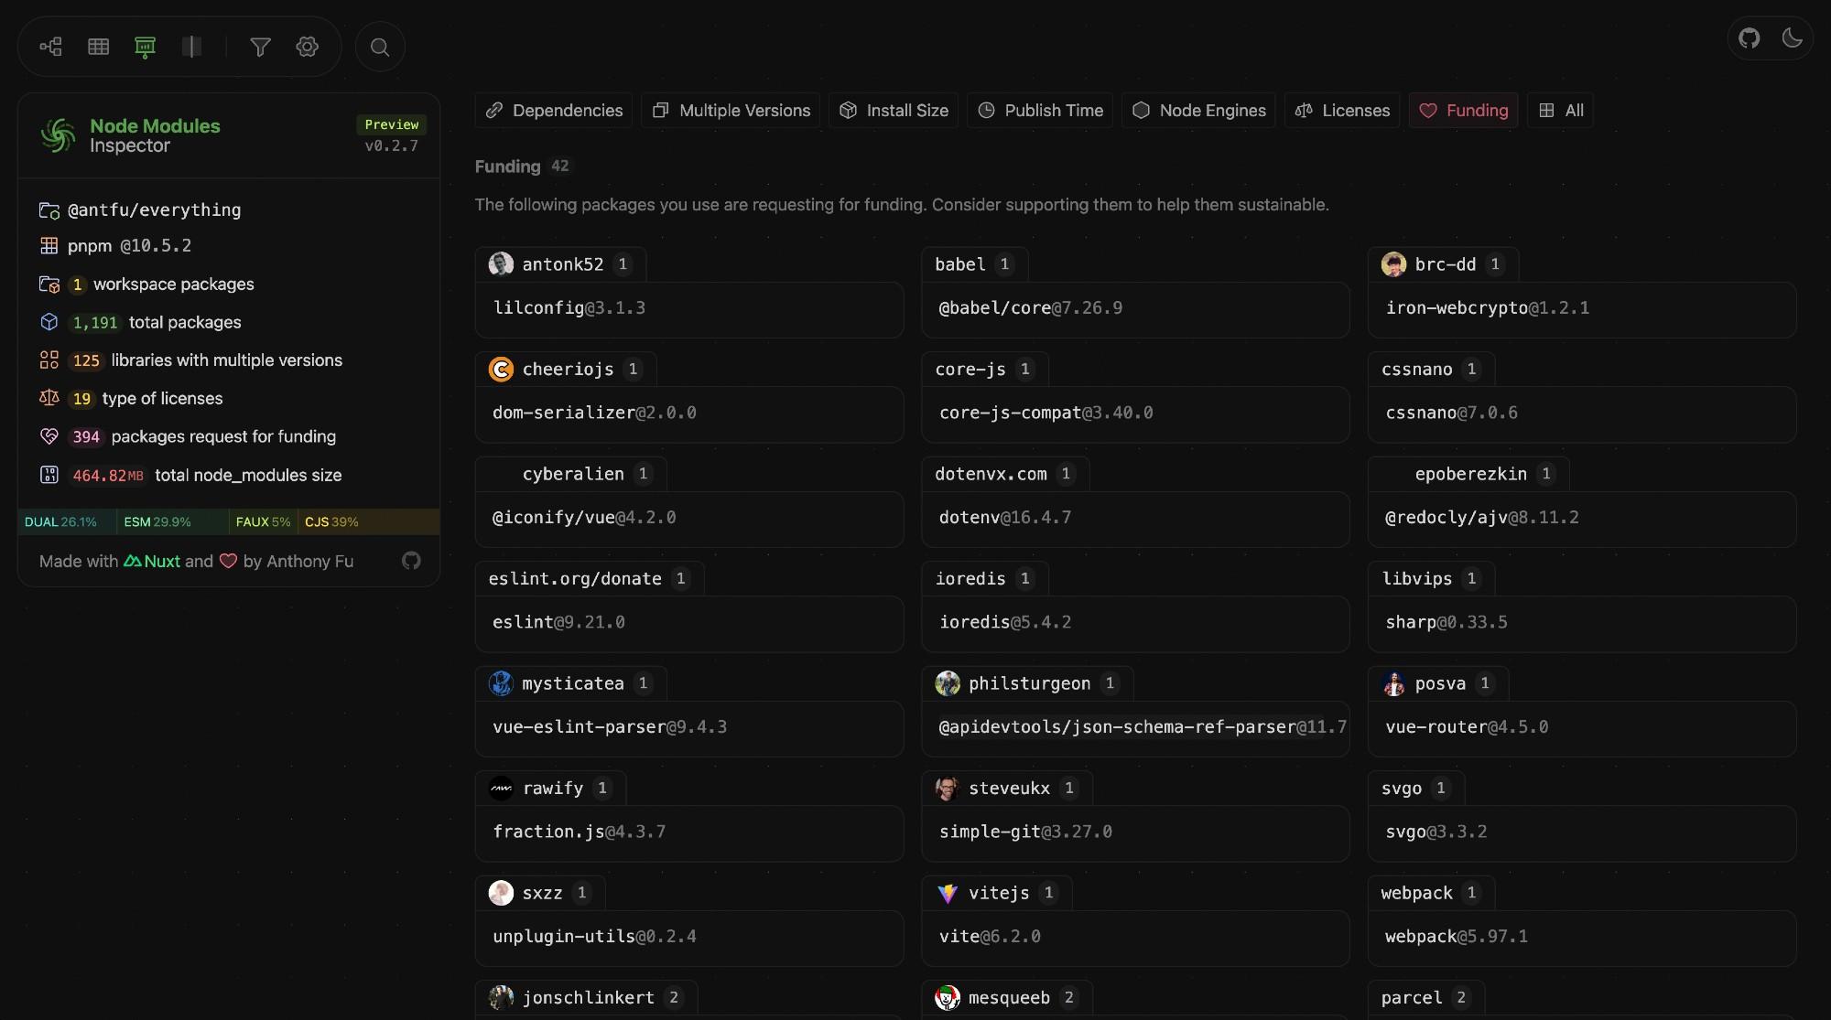Image resolution: width=1831 pixels, height=1020 pixels.
Task: Go to the Publish Time tab
Action: click(x=1040, y=111)
